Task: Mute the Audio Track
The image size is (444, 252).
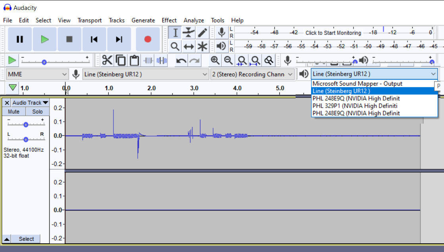Action: 13,112
